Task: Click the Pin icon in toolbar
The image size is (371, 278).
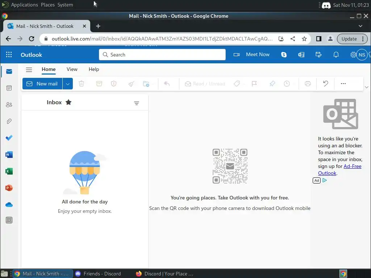Action: coord(272,84)
